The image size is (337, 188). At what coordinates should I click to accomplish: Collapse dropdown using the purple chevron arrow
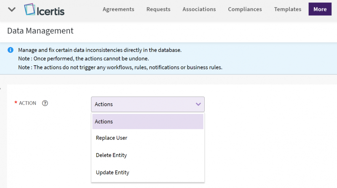point(198,104)
